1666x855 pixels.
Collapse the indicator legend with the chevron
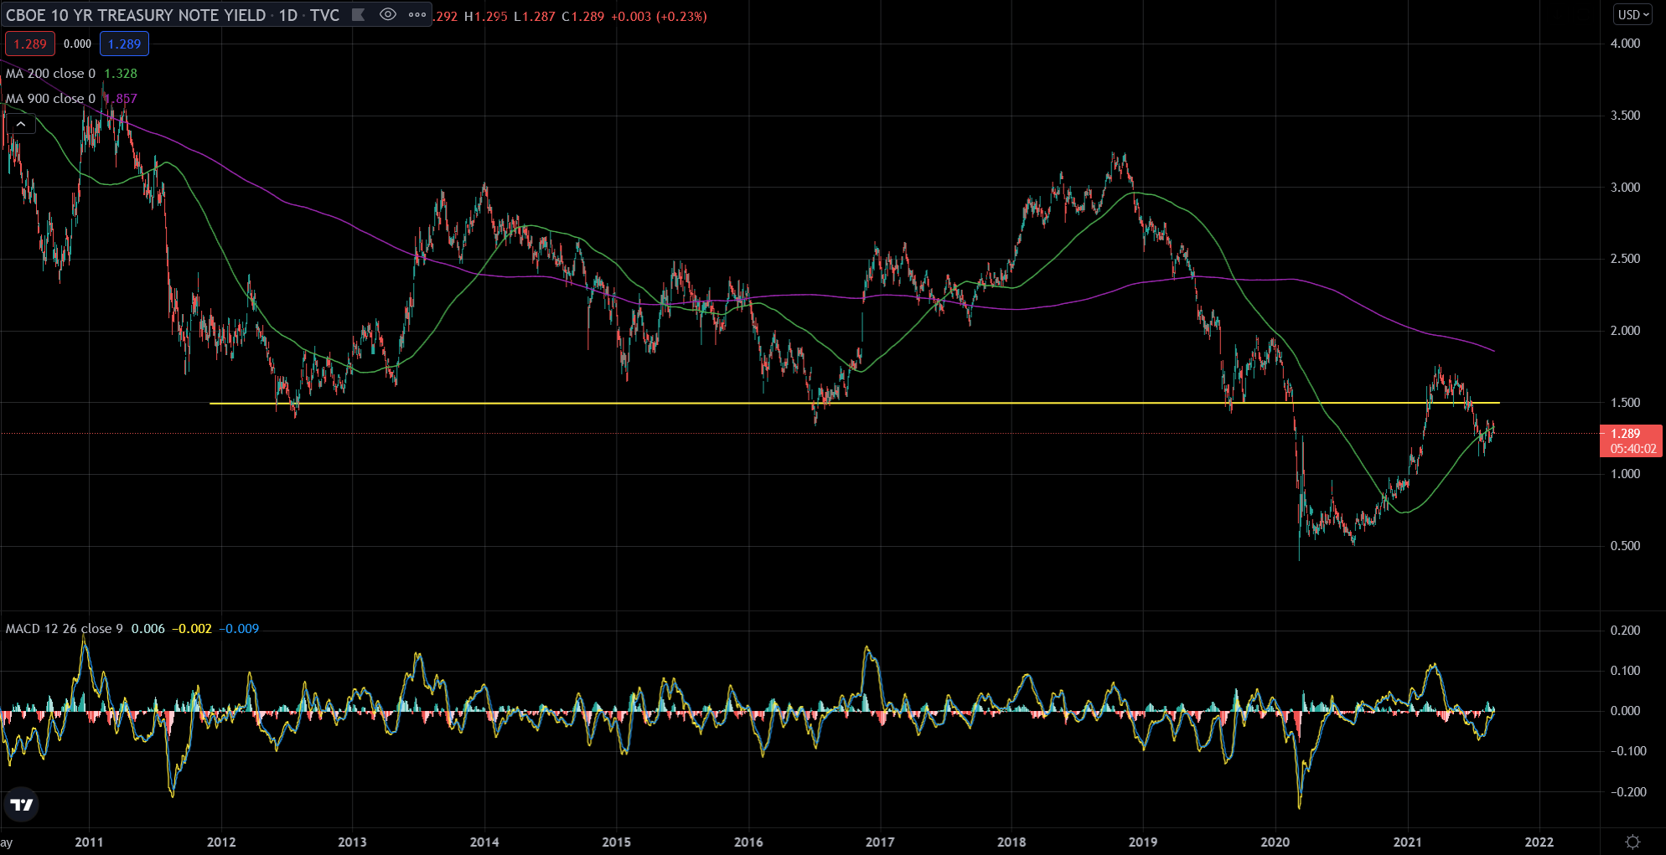click(21, 124)
